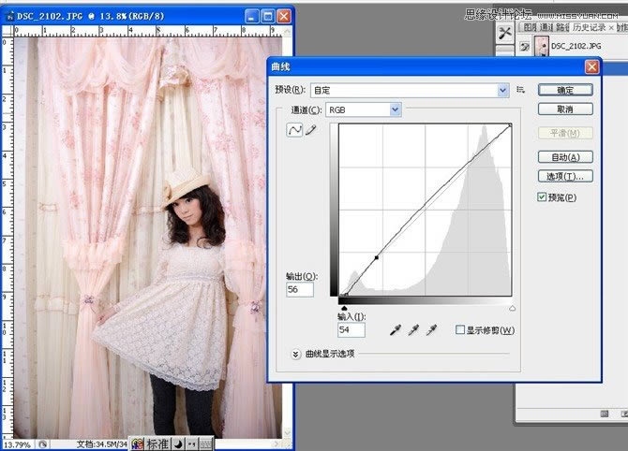Cancel with the 取消 button
The width and height of the screenshot is (628, 451).
(565, 109)
